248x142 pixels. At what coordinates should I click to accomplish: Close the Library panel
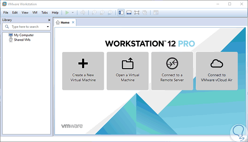49,20
